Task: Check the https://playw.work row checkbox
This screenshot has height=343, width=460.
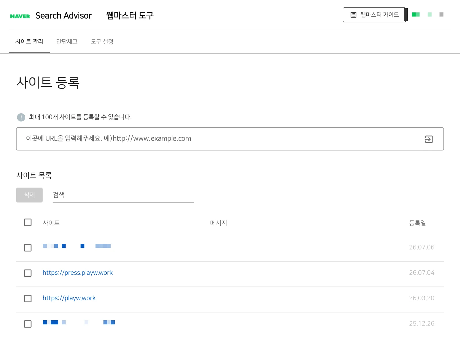Action: click(x=28, y=299)
